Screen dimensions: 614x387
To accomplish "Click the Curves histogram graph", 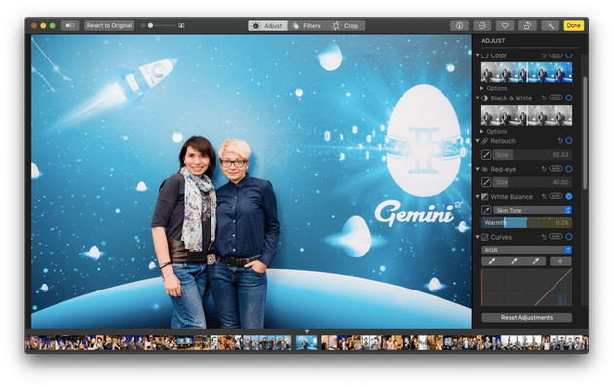I will pyautogui.click(x=526, y=288).
